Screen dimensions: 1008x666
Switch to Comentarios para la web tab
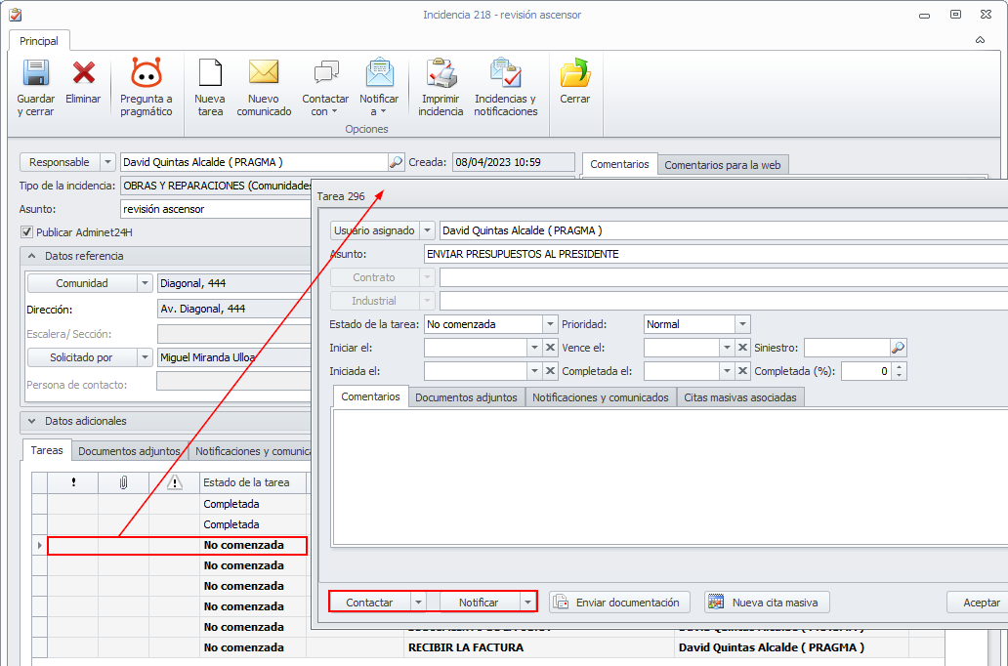click(723, 165)
